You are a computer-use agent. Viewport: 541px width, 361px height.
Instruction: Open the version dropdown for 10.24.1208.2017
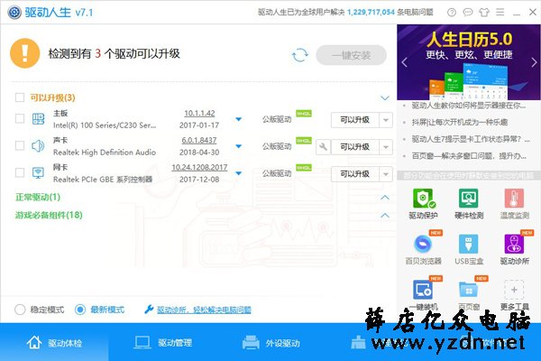coord(238,173)
